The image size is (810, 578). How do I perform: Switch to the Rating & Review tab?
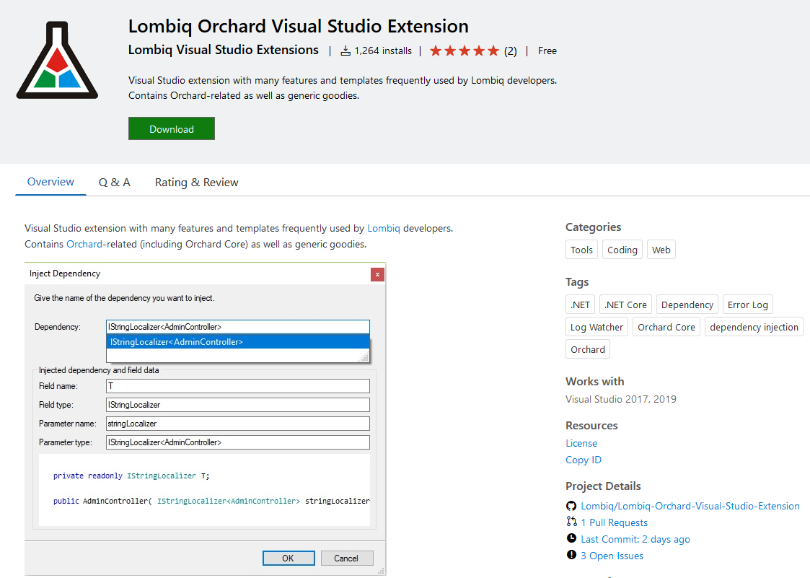click(197, 183)
